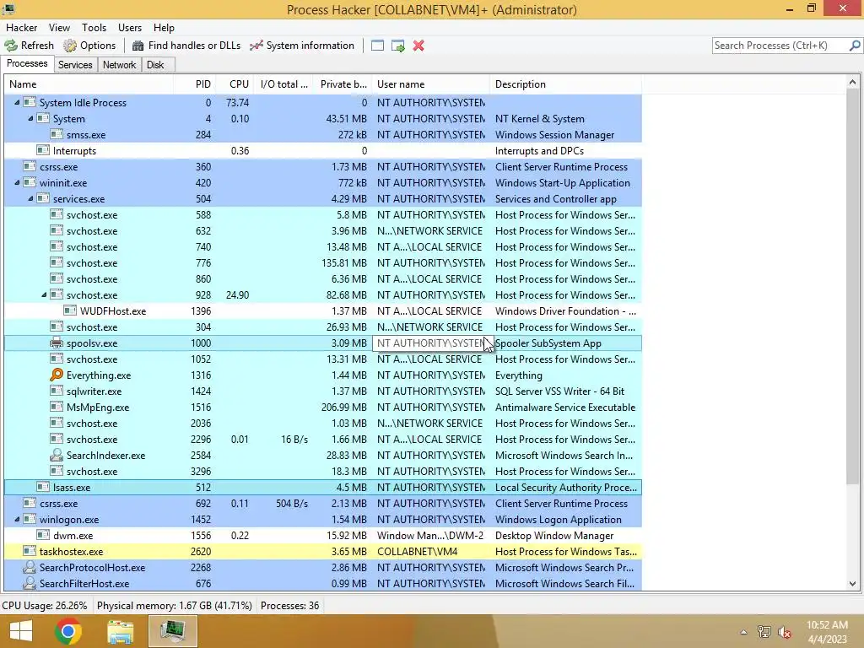Open Google Chrome from the taskbar

tap(68, 631)
